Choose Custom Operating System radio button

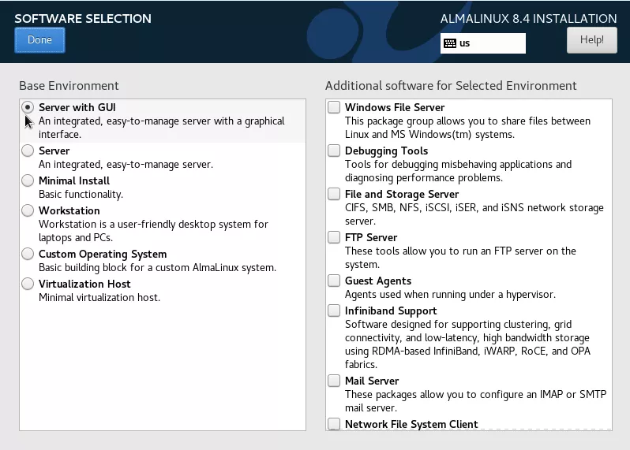coord(28,254)
